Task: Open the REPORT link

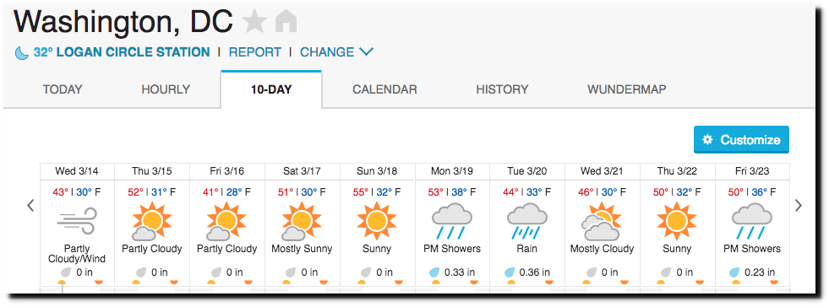Action: [255, 52]
